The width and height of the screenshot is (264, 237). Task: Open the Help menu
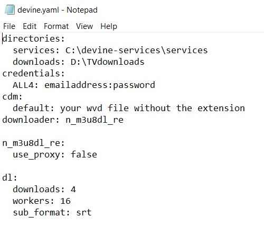point(109,26)
